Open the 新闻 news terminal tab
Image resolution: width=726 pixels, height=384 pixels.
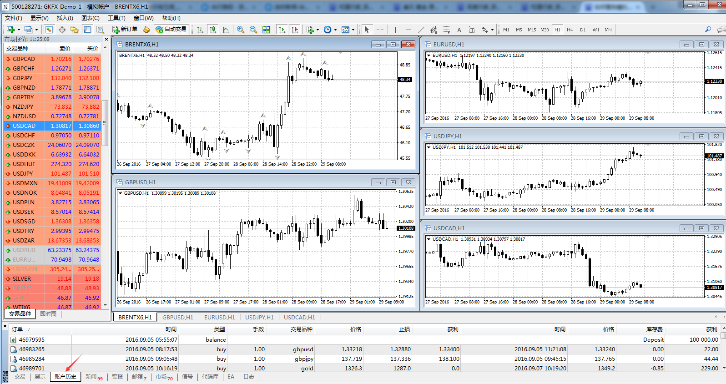pos(94,377)
